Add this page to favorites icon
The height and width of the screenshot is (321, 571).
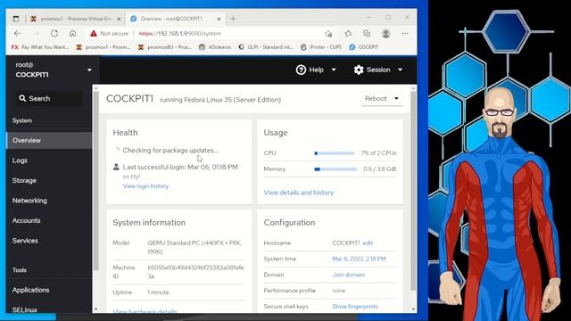[328, 34]
